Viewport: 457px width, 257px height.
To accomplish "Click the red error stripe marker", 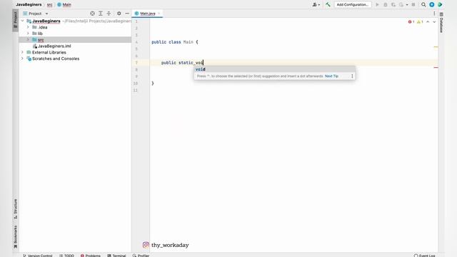I will click(436, 68).
